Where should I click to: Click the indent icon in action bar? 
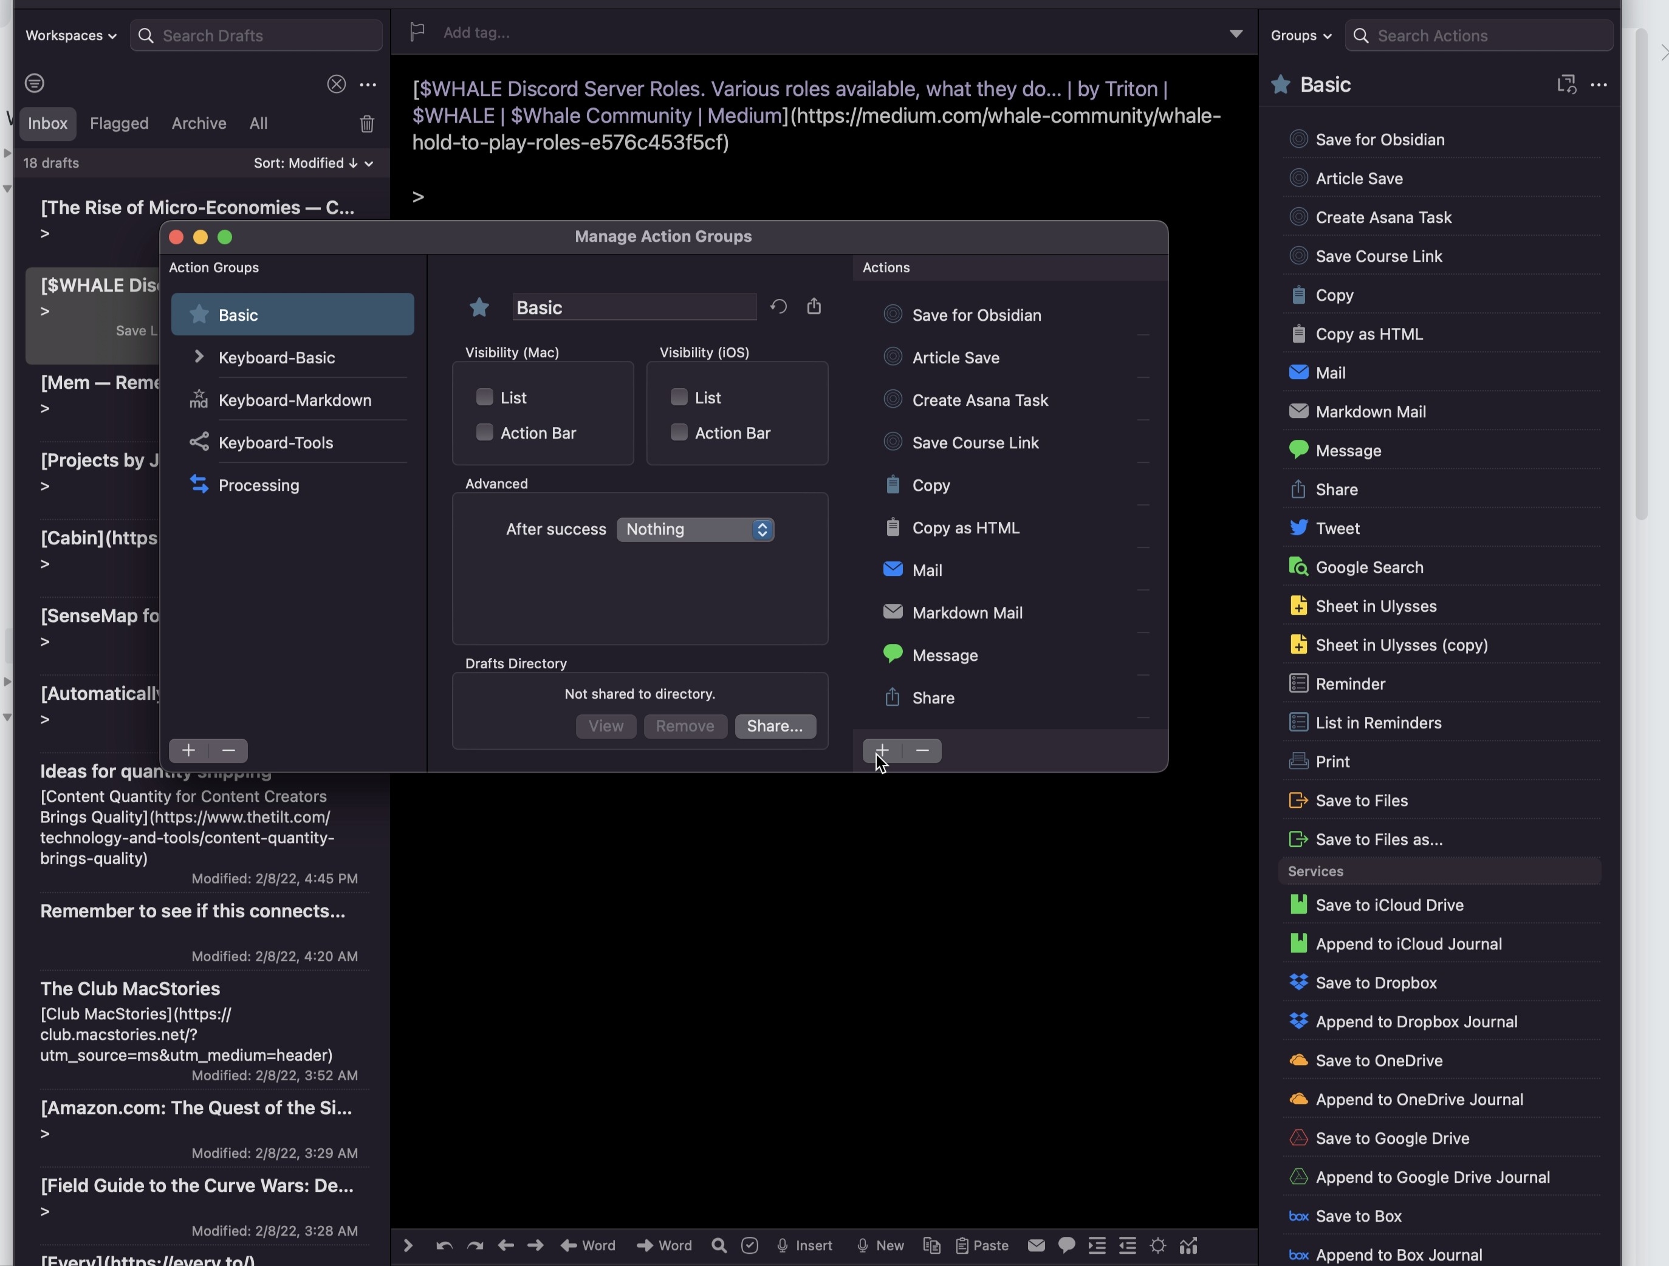(1097, 1245)
